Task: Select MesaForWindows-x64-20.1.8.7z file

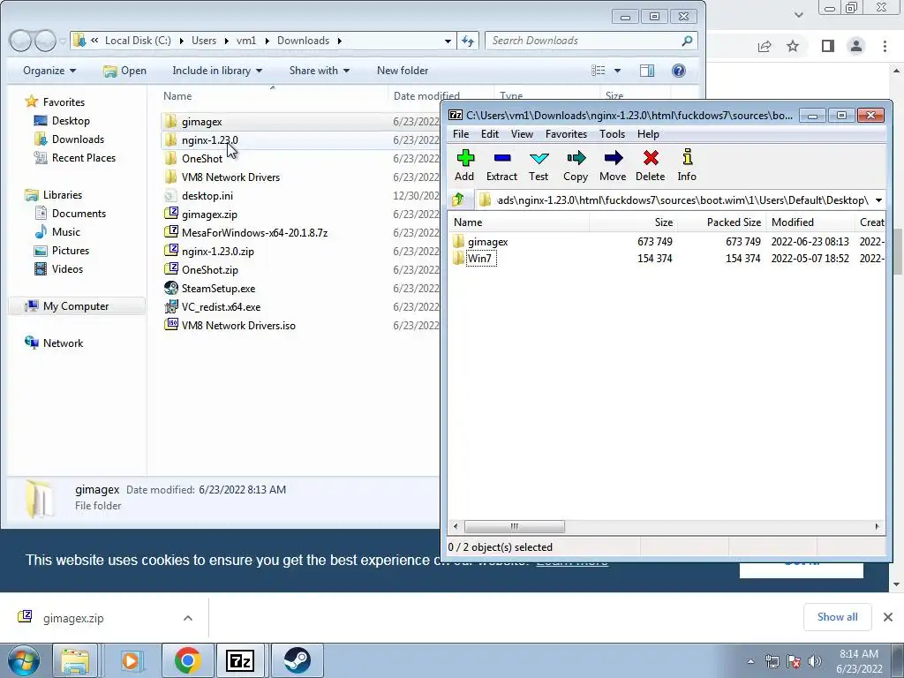Action: point(254,233)
